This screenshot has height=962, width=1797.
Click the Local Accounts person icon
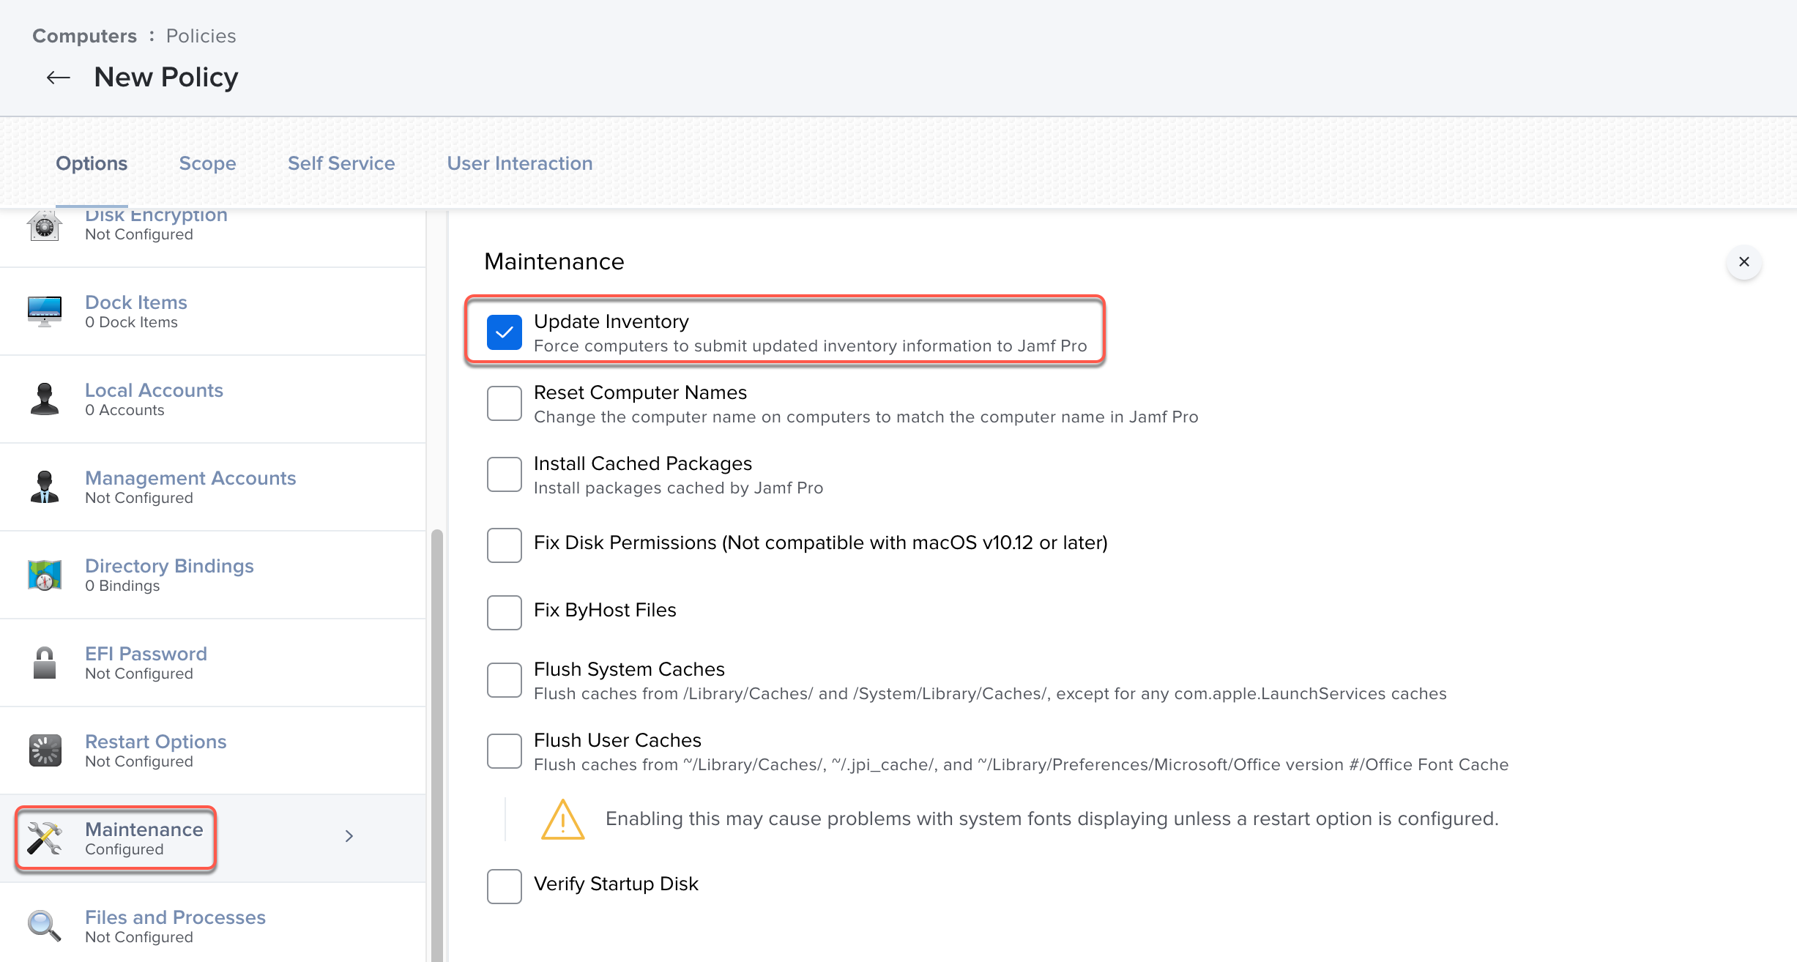[45, 399]
